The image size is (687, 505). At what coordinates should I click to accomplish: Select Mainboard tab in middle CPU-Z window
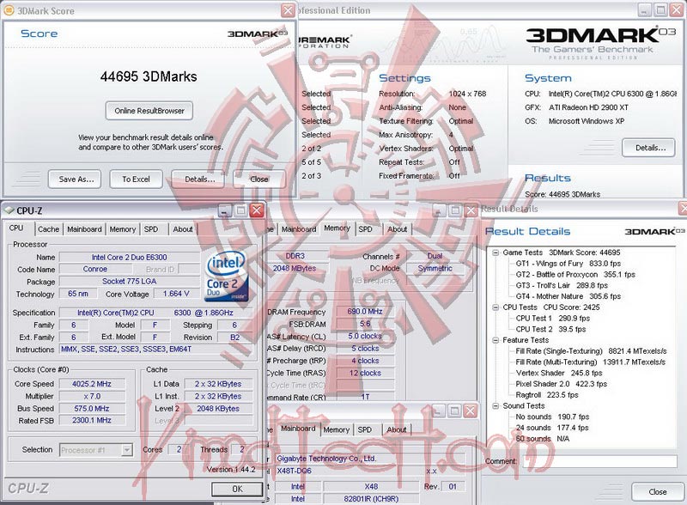point(299,229)
